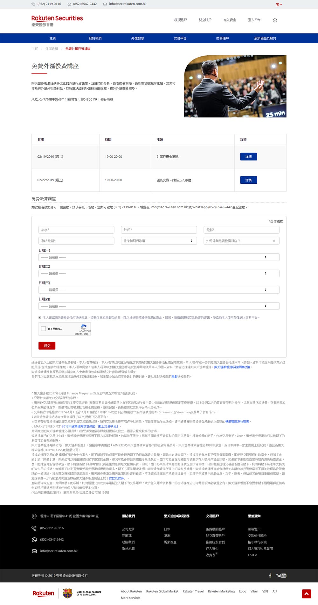
Task: Click the email envelope icon in top bar
Action: (x=105, y=4)
